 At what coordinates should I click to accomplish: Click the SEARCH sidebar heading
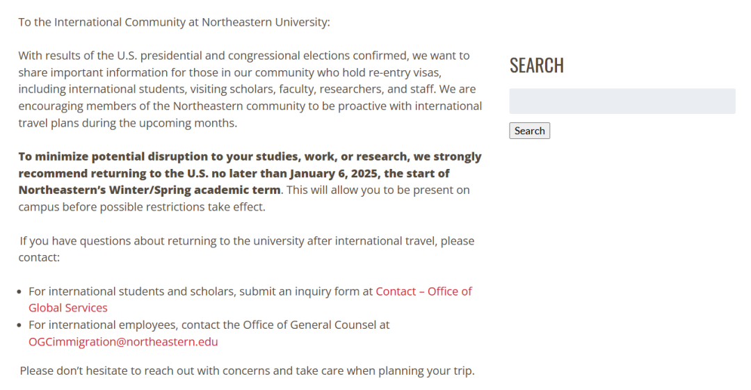point(536,65)
